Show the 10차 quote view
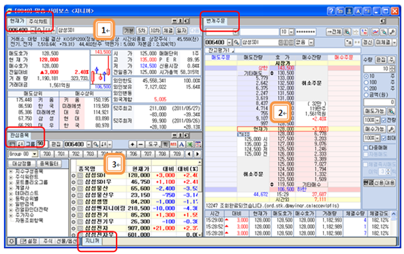This screenshot has height=254, width=404. pos(155,31)
